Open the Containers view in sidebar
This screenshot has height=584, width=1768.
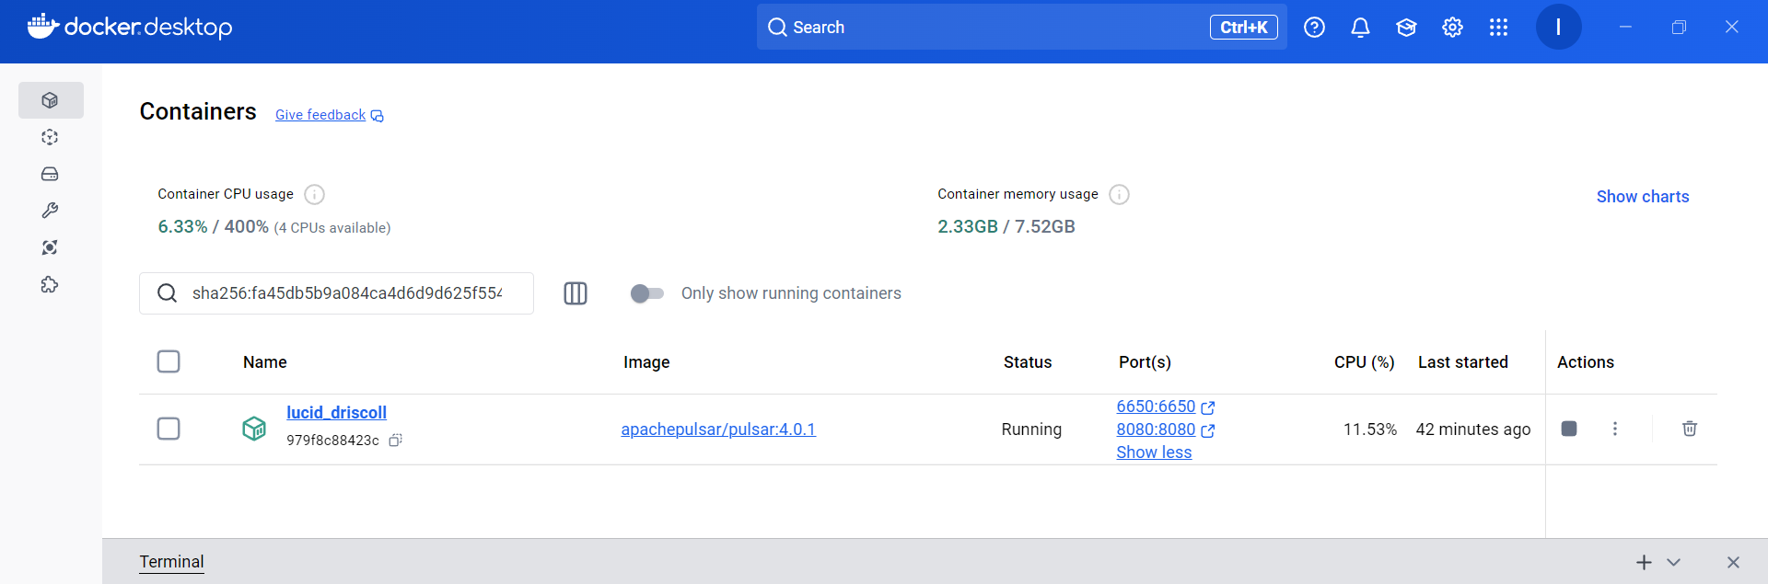point(51,100)
